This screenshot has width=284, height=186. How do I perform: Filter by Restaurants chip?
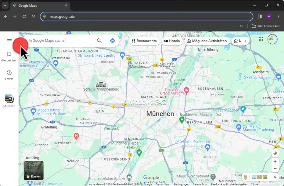pos(144,41)
